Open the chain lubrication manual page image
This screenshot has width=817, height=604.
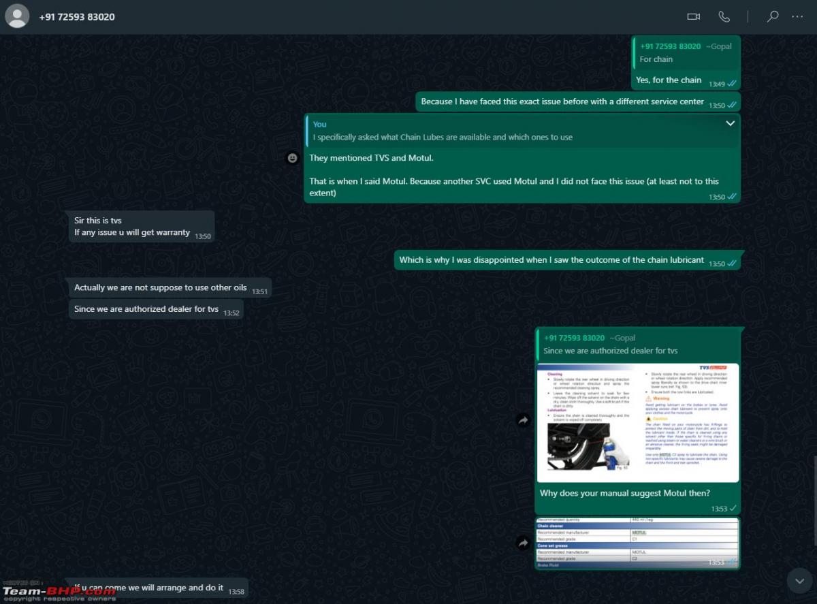coord(638,423)
